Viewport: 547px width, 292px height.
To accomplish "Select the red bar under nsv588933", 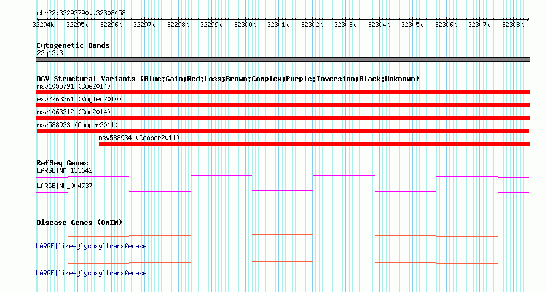I will (283, 131).
